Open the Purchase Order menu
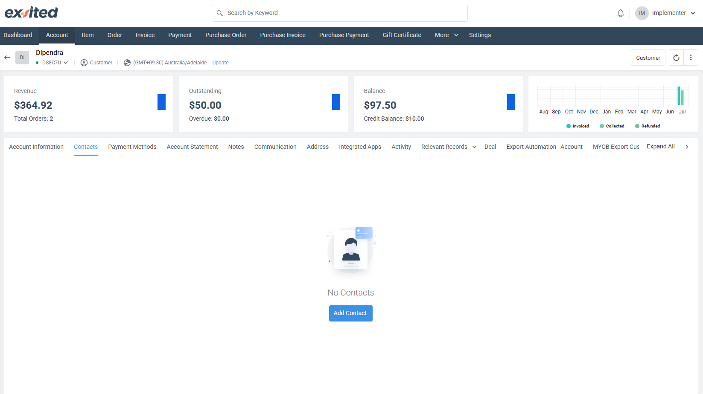703x394 pixels. coord(226,35)
